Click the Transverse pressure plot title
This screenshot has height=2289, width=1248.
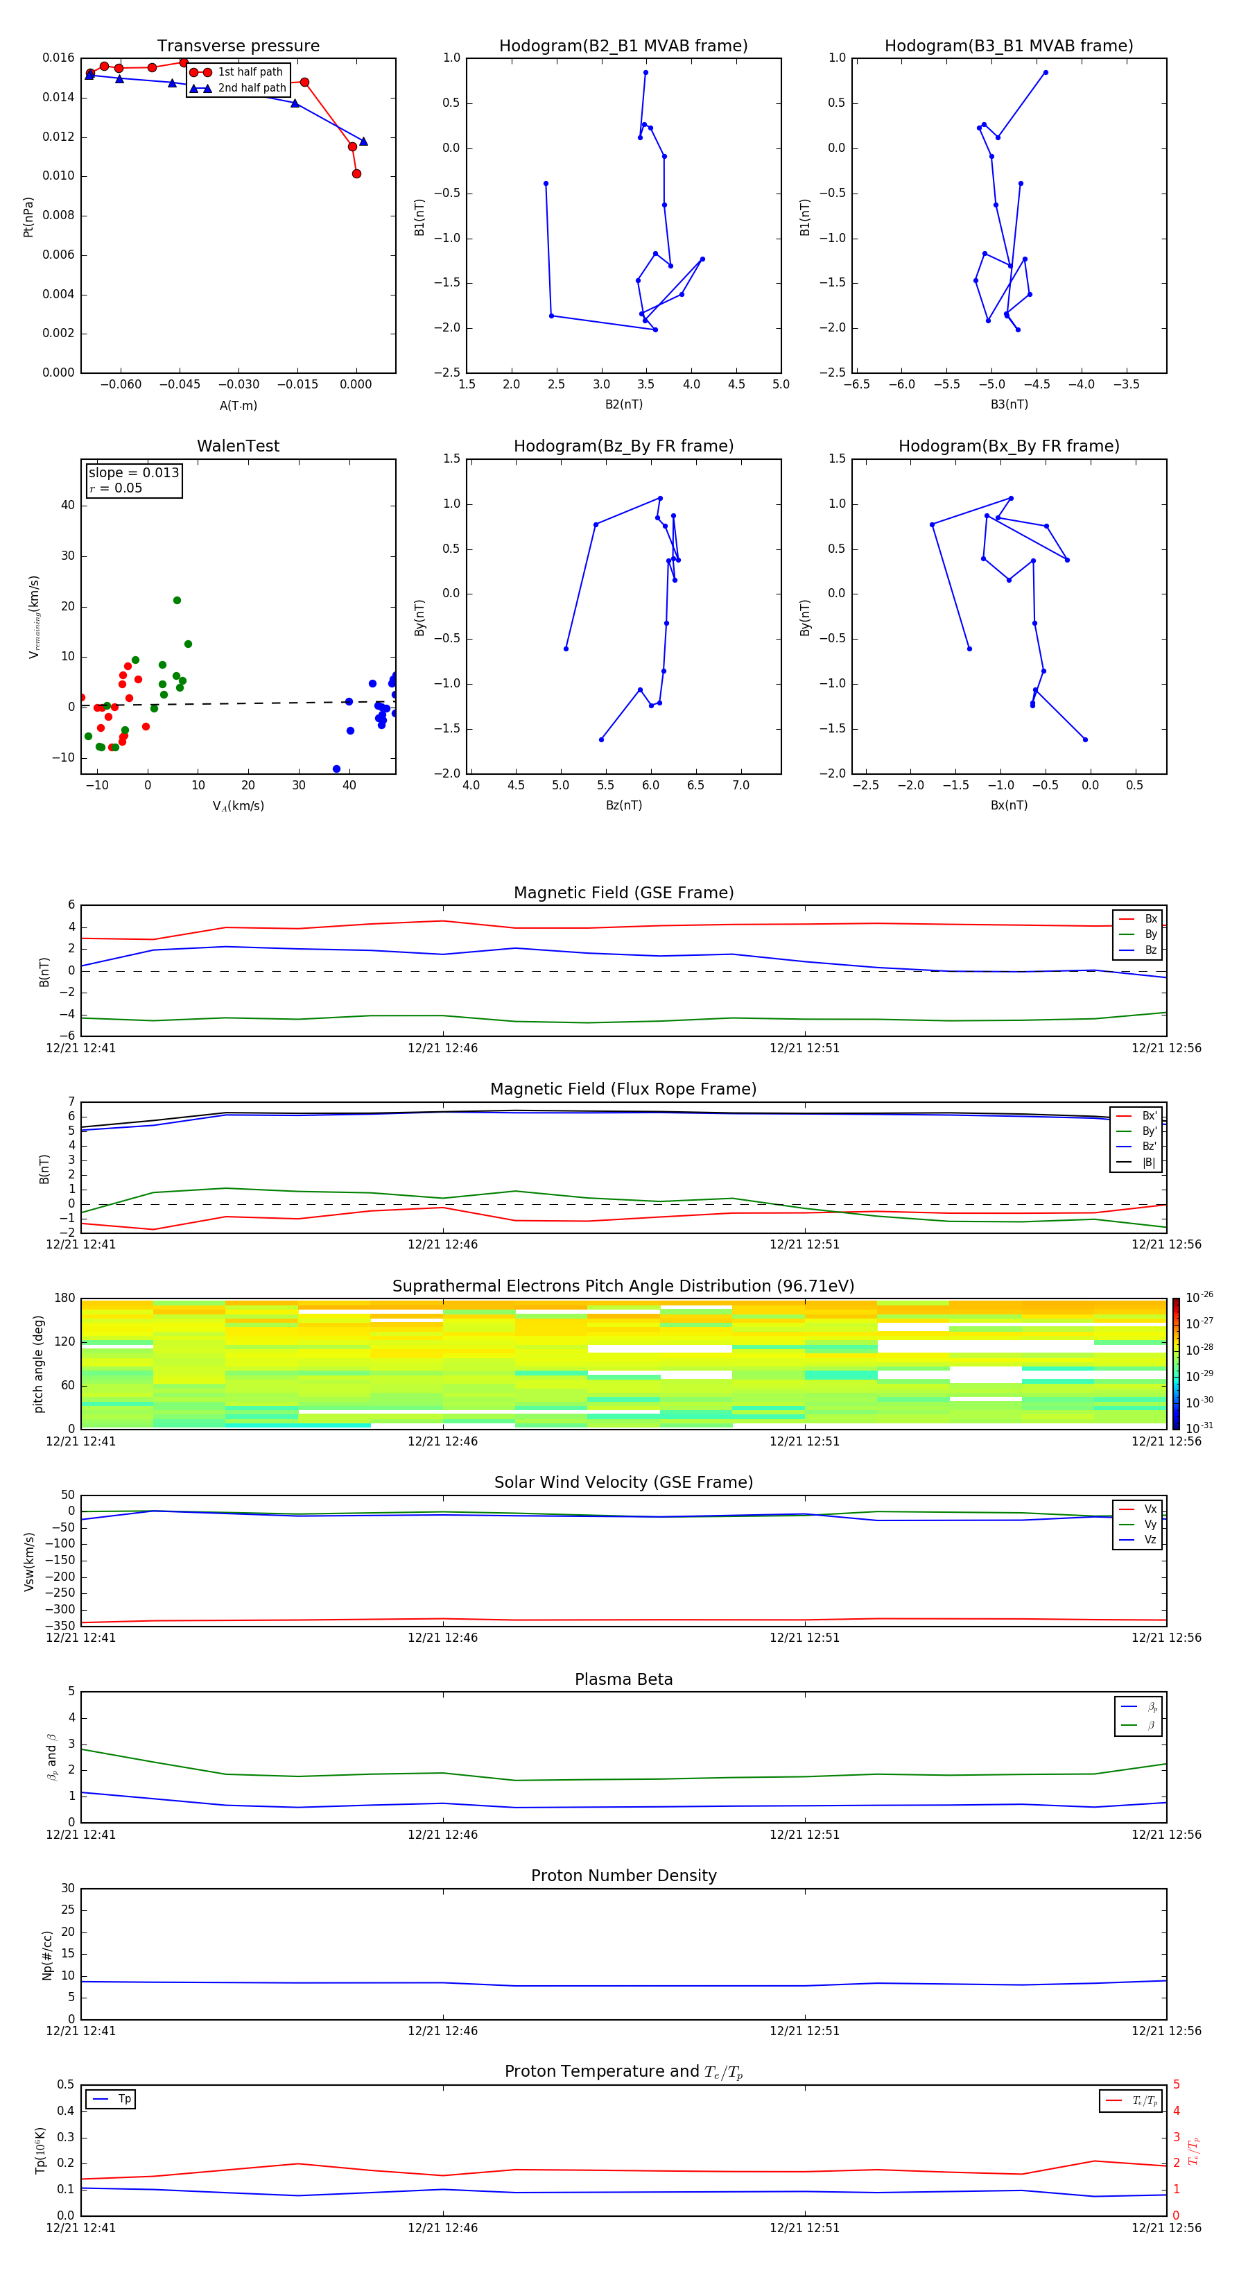tap(238, 46)
